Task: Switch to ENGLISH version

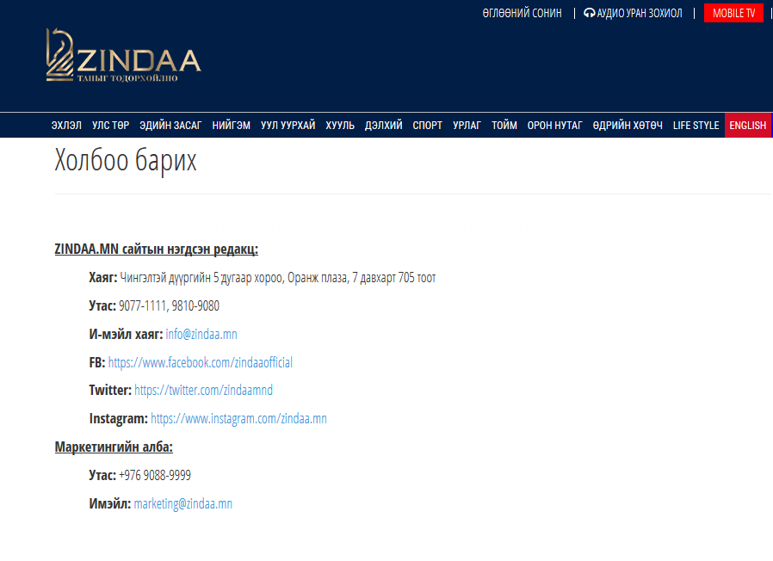Action: tap(748, 126)
